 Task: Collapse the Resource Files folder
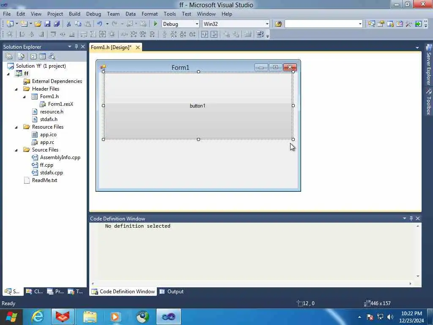pos(16,127)
